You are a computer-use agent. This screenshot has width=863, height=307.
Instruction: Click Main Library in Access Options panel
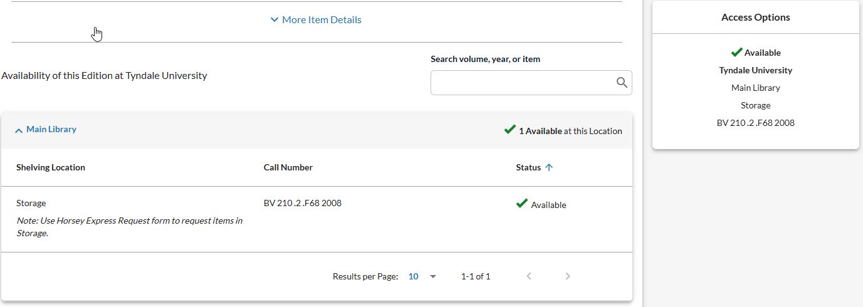point(755,88)
